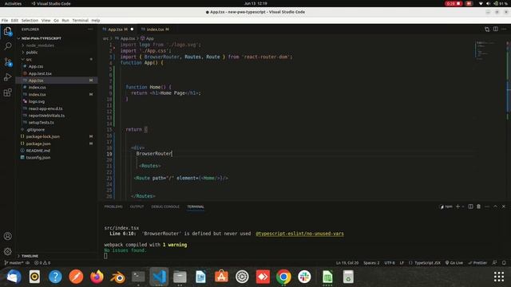This screenshot has width=511, height=287.
Task: Create a new terminal with plus icon
Action: 458,206
